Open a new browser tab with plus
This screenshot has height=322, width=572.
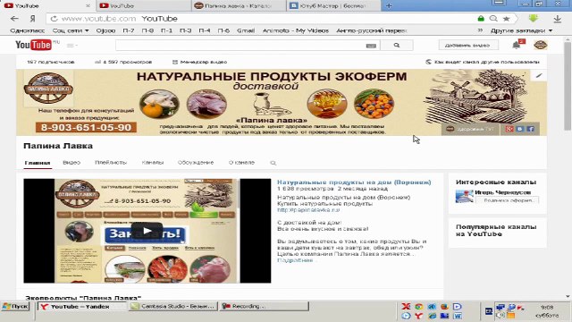pos(389,6)
